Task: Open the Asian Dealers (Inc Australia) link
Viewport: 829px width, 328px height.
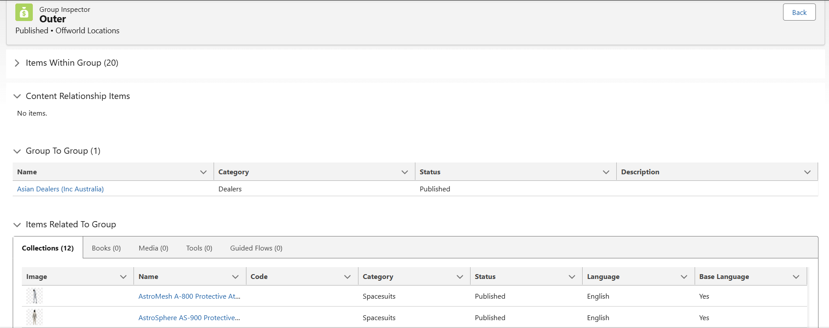Action: 60,189
